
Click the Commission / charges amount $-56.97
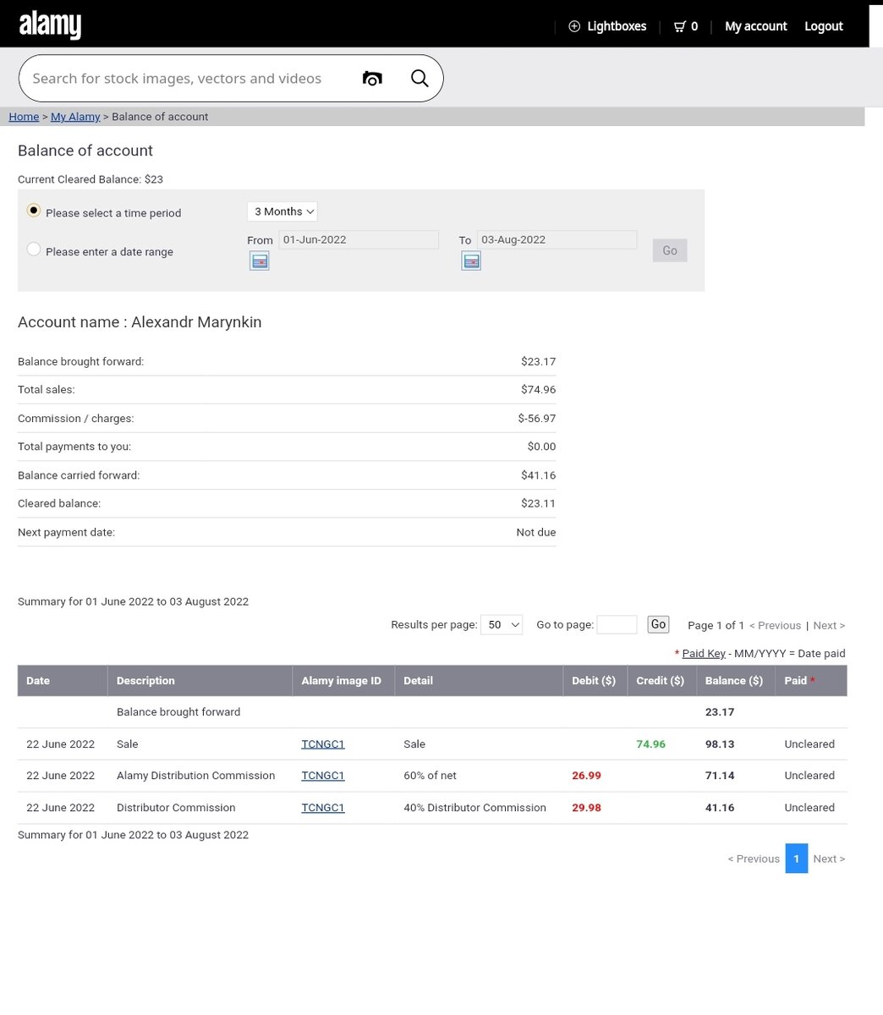tap(537, 419)
